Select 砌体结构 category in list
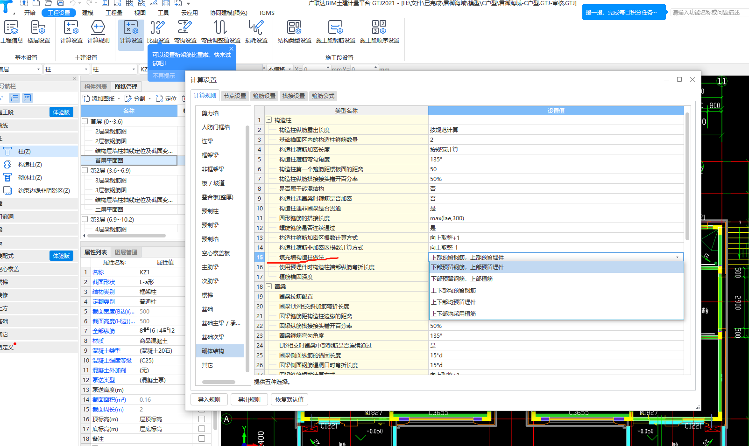Image resolution: width=749 pixels, height=446 pixels. [x=220, y=351]
